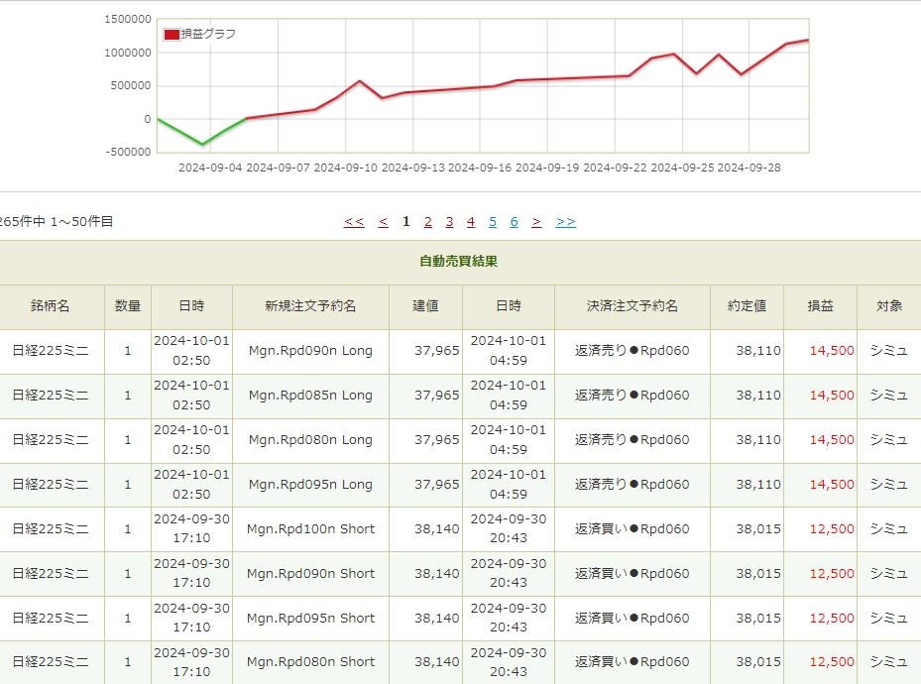The height and width of the screenshot is (684, 921).
Task: Select Mgn.Rpd090n Short order cell
Action: pyautogui.click(x=310, y=574)
